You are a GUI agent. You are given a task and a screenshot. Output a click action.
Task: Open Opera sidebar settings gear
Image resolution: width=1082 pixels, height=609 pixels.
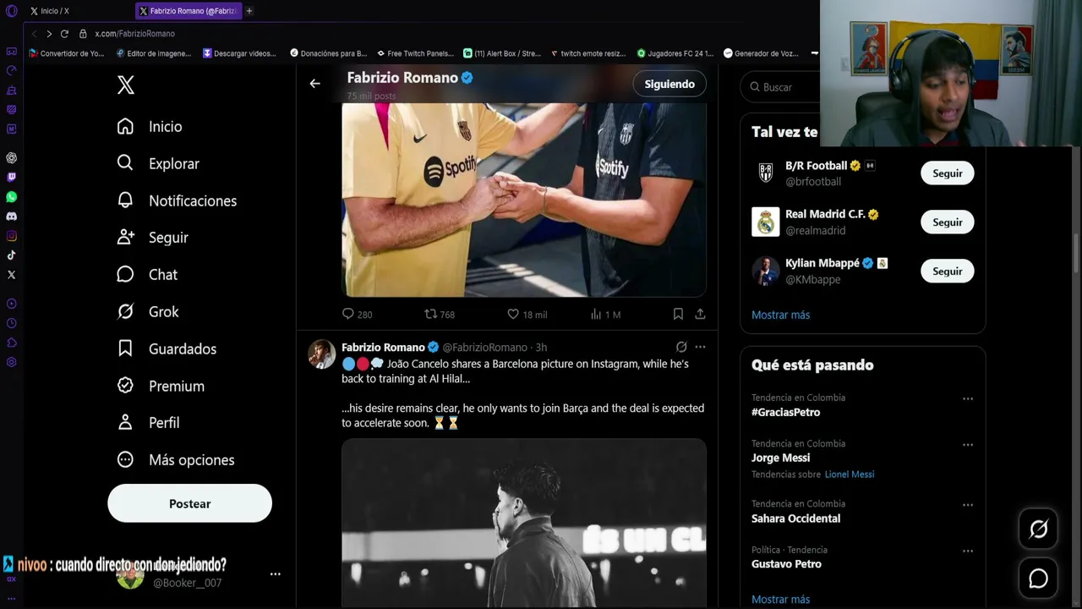11,362
